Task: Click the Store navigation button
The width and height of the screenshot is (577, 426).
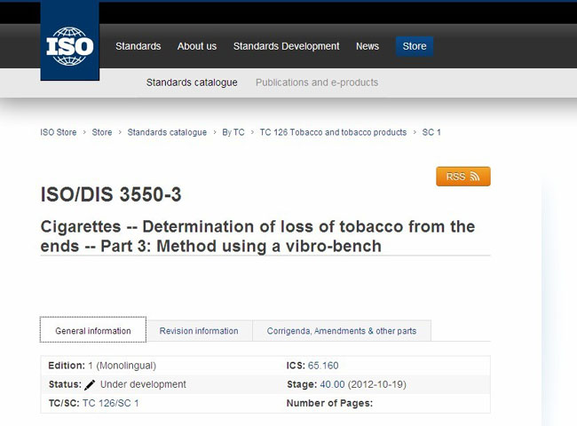Action: tap(415, 46)
